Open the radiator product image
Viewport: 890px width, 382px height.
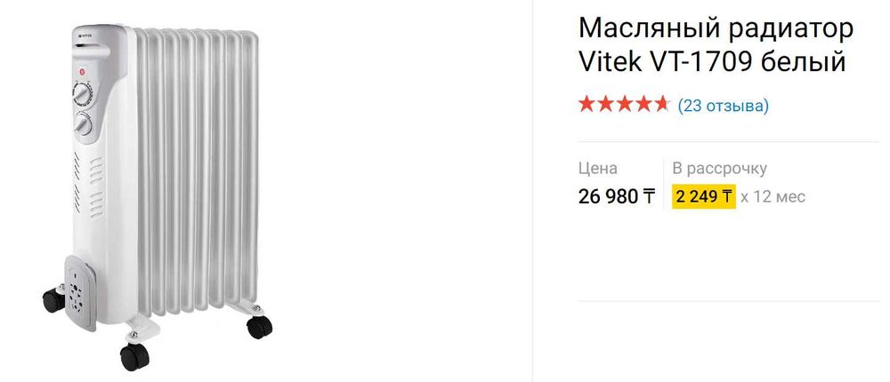[158, 196]
